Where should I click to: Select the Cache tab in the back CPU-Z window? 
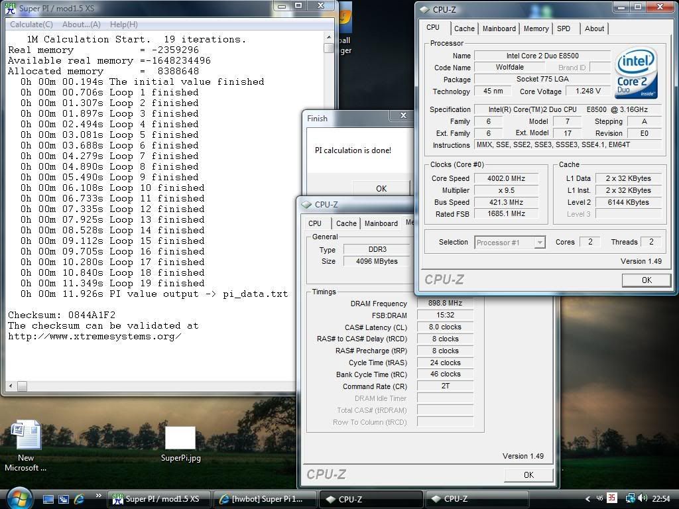click(x=346, y=223)
